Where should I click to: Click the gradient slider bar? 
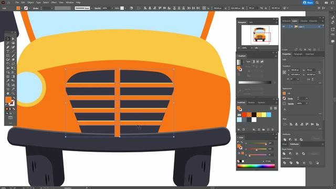(x=255, y=82)
